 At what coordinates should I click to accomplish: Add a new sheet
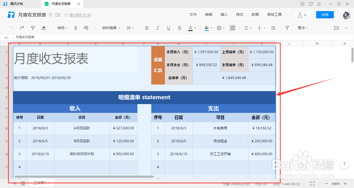(x=15, y=183)
